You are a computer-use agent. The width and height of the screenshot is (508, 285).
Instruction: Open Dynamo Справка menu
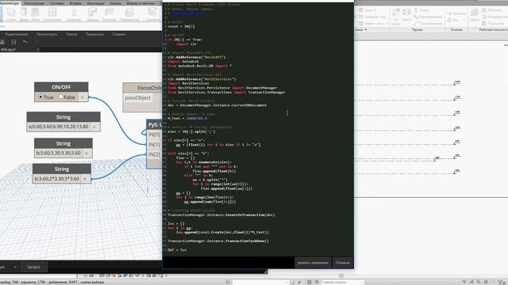pyautogui.click(x=118, y=34)
